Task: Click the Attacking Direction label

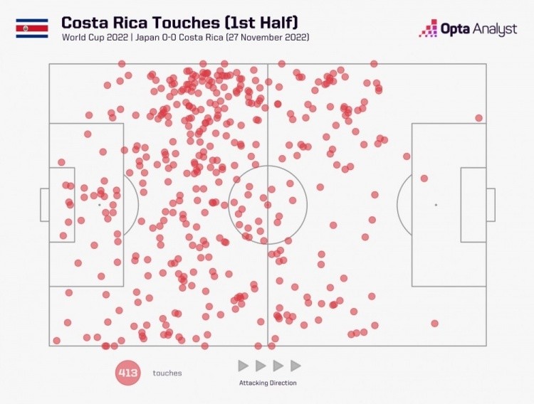Action: pyautogui.click(x=268, y=383)
